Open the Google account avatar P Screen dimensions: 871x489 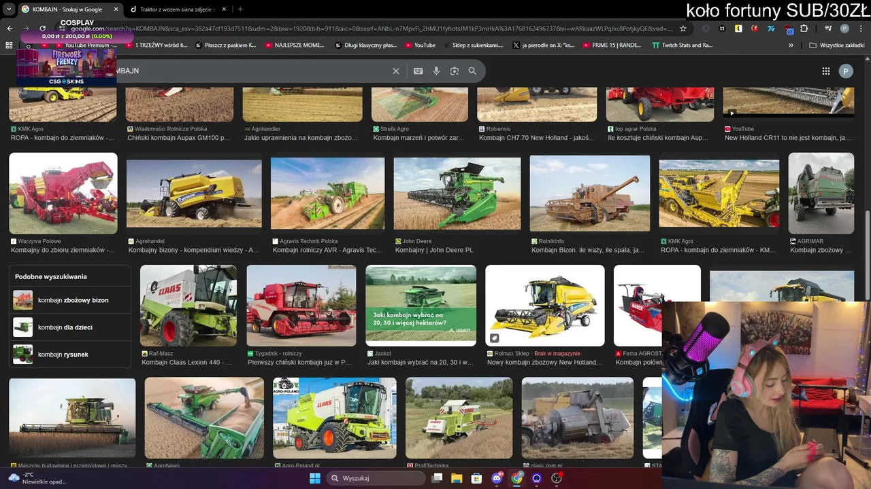(x=846, y=71)
